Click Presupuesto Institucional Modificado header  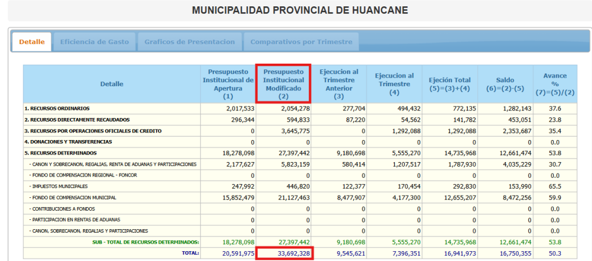coord(283,84)
